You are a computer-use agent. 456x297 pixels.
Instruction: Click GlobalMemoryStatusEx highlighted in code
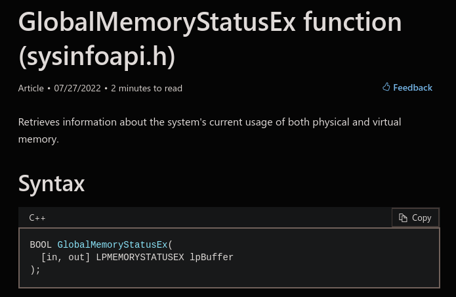click(112, 244)
